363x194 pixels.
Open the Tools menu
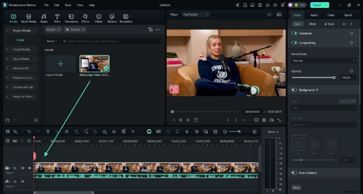click(x=68, y=5)
